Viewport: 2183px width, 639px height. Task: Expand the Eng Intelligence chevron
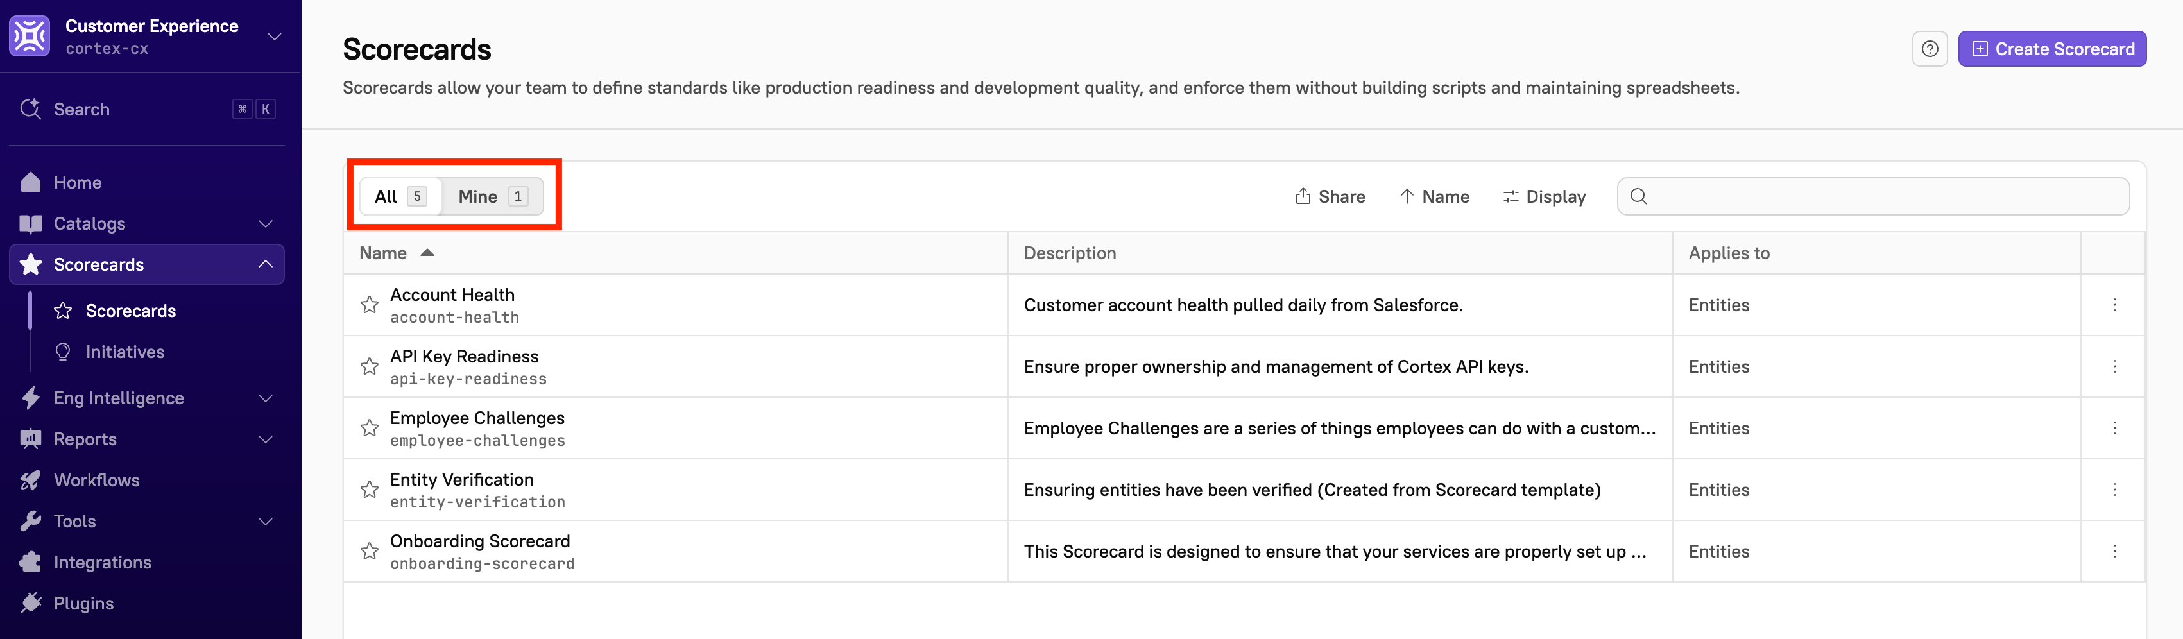[x=265, y=398]
